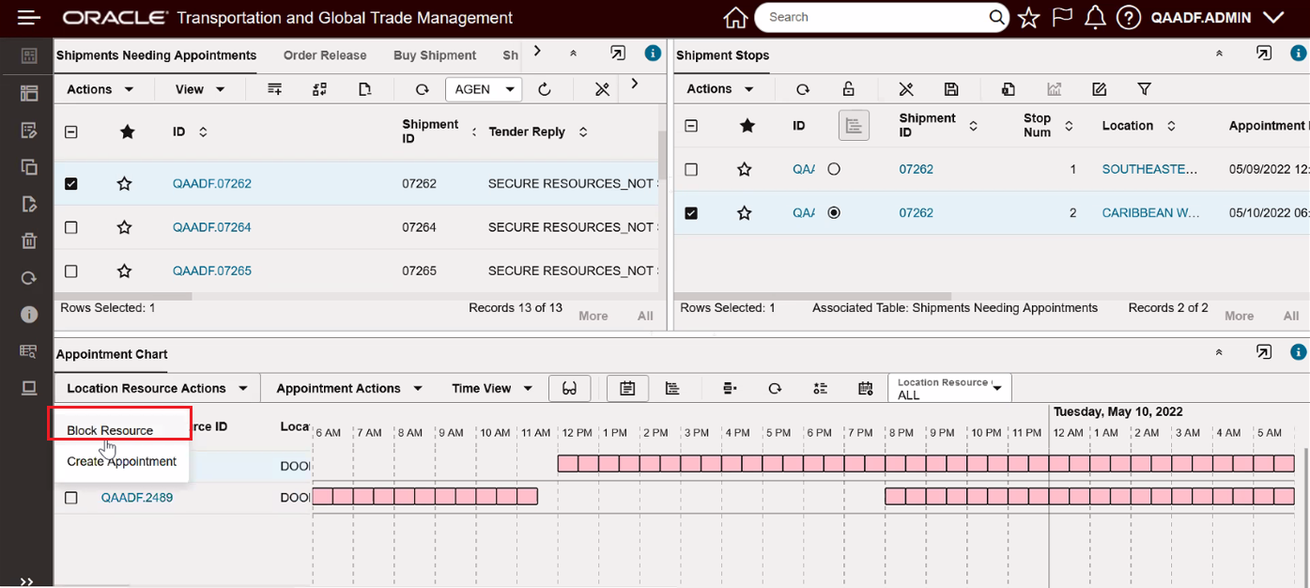Check the checkbox for shipment QAADF.07264
1310x588 pixels.
(x=70, y=226)
